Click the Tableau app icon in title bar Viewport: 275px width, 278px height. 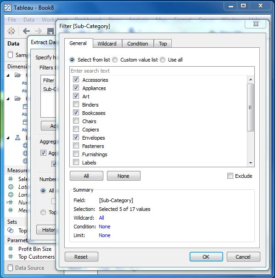click(8, 8)
